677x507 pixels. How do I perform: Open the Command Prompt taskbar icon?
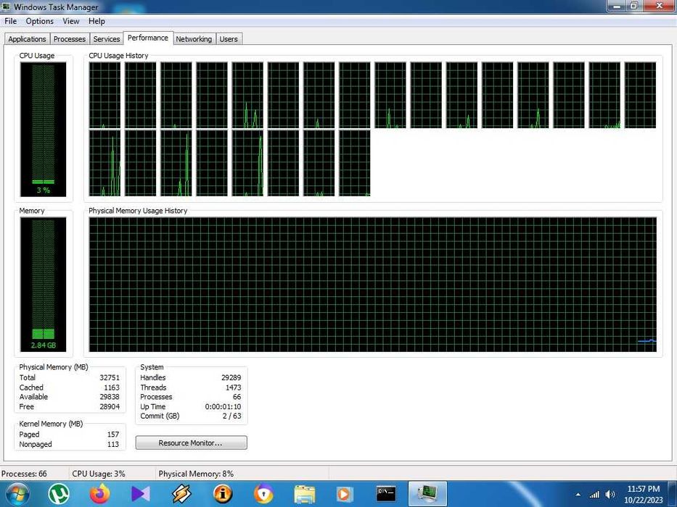tap(385, 494)
